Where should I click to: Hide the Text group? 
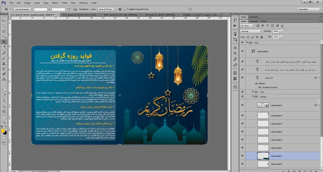242,92
